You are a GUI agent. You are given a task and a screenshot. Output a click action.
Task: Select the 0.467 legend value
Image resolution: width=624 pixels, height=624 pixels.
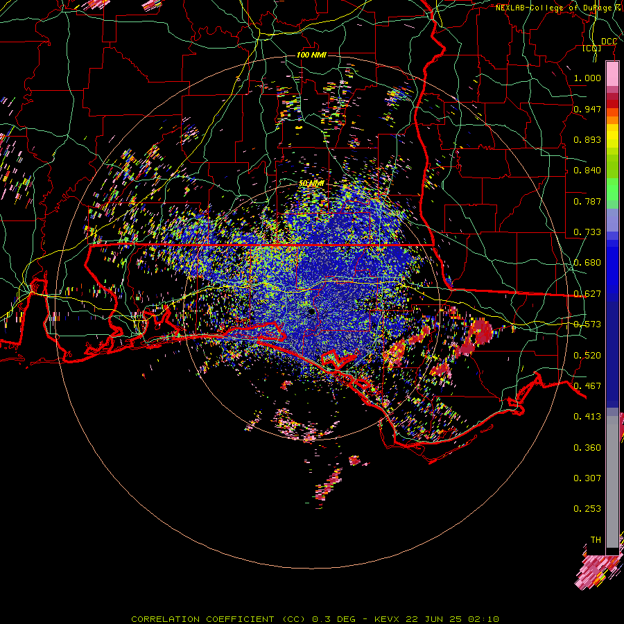pos(587,386)
